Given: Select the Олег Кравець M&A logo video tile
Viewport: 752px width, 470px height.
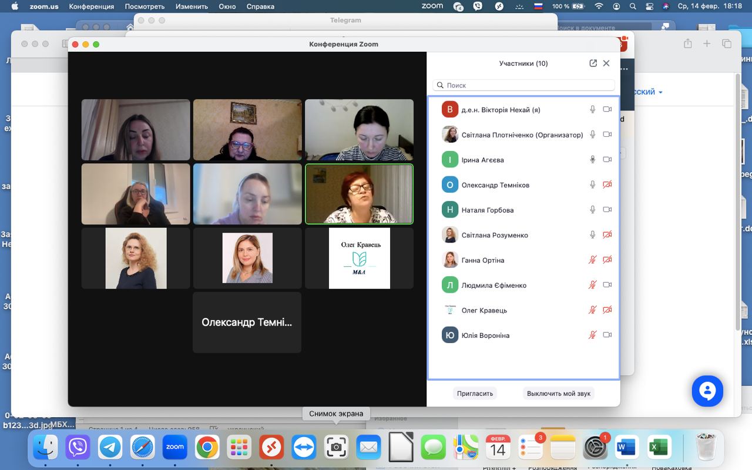Looking at the screenshot, I should [x=359, y=258].
